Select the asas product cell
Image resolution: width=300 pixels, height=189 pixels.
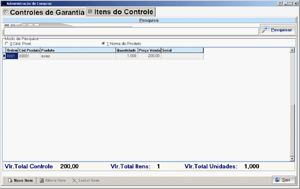pyautogui.click(x=78, y=56)
